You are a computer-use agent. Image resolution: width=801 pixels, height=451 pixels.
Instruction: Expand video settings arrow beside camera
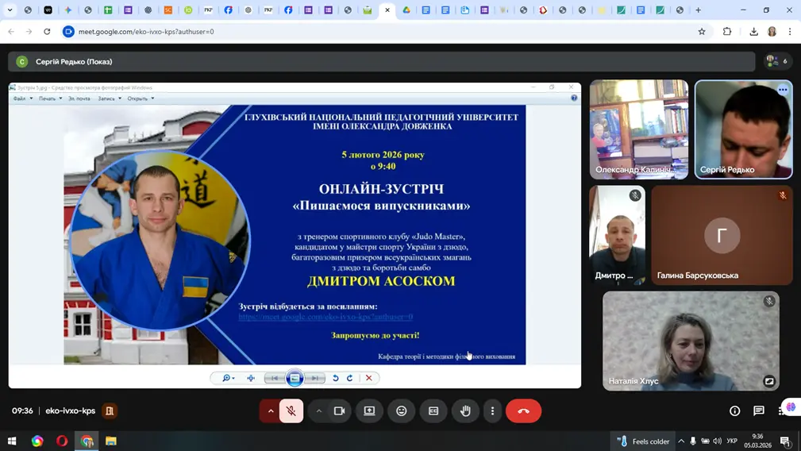pyautogui.click(x=319, y=411)
